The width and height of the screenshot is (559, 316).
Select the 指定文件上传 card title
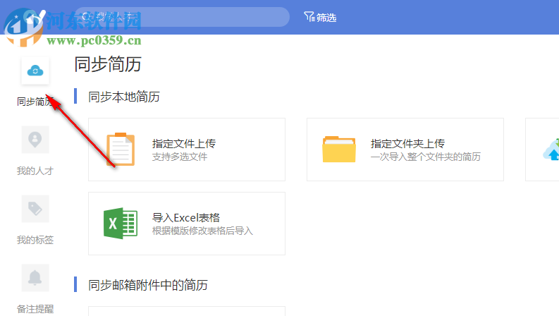184,144
